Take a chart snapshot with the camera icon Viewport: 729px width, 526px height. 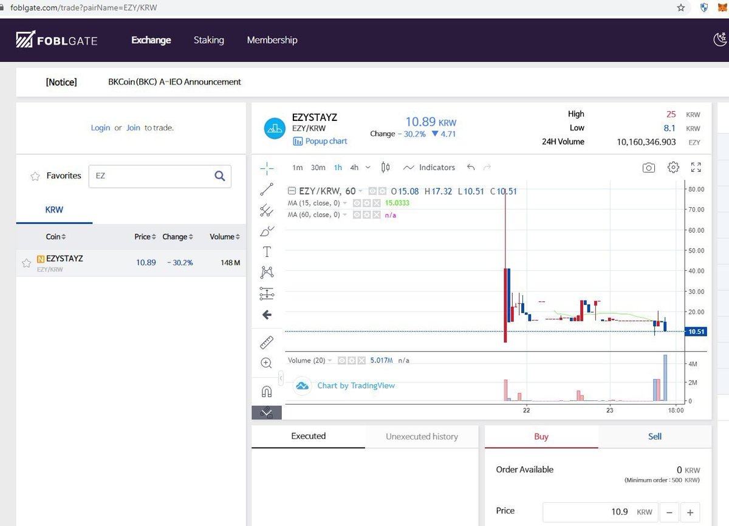(x=649, y=167)
